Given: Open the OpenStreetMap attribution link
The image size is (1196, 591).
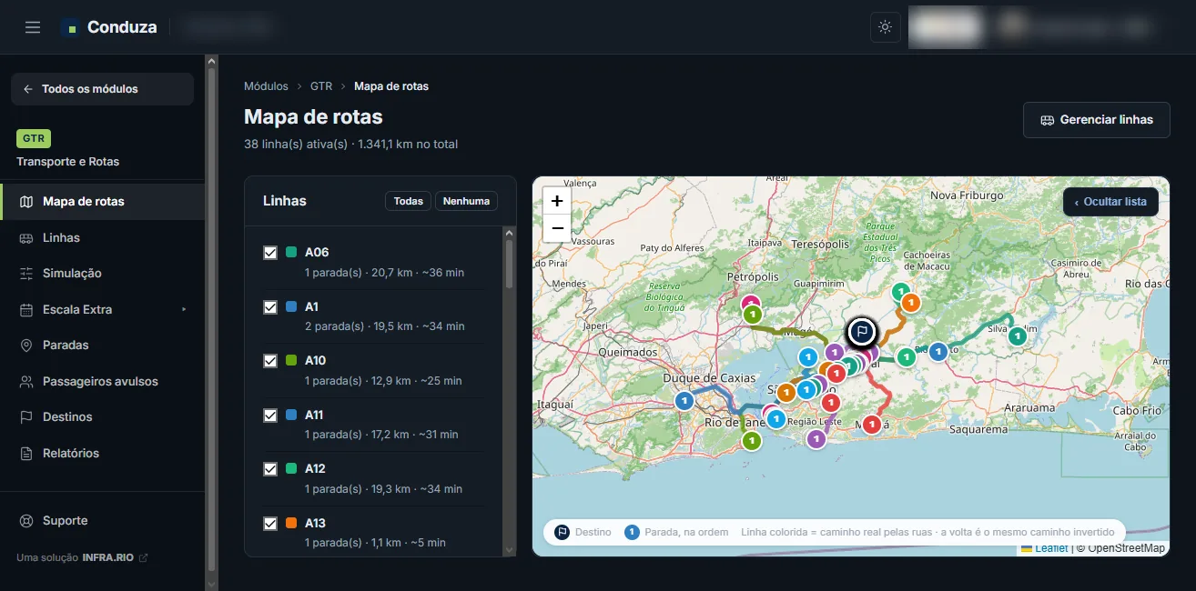Looking at the screenshot, I should click(x=1126, y=548).
